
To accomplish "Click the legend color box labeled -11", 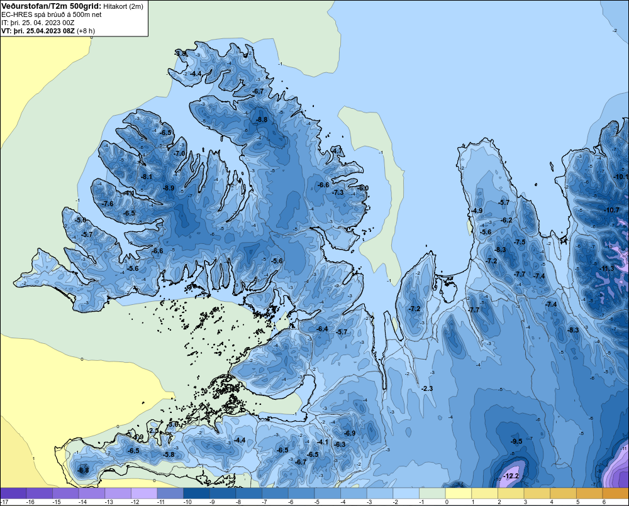I will click(170, 493).
